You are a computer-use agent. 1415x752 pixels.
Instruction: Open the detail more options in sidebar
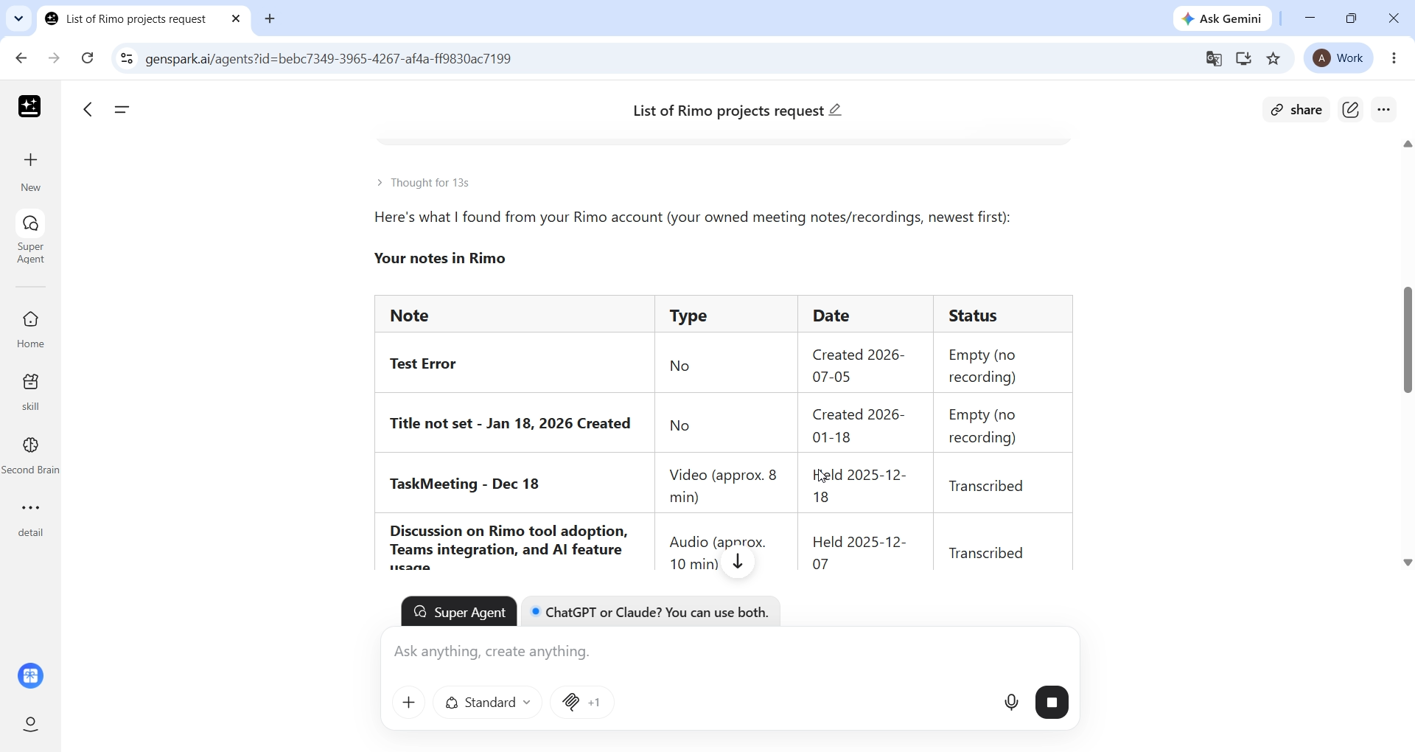(x=31, y=520)
